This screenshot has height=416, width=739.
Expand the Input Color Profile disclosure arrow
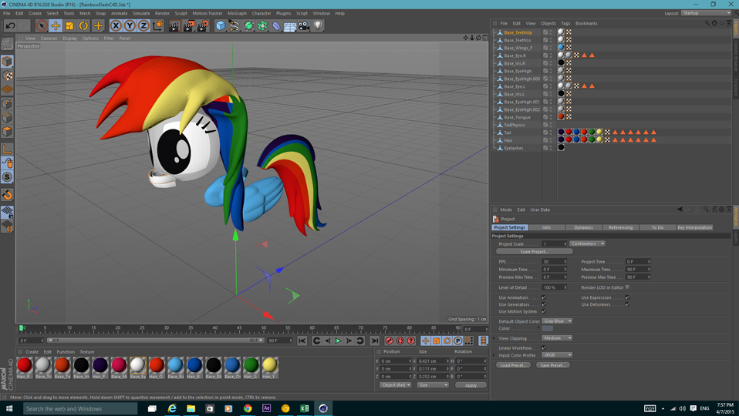(x=494, y=355)
